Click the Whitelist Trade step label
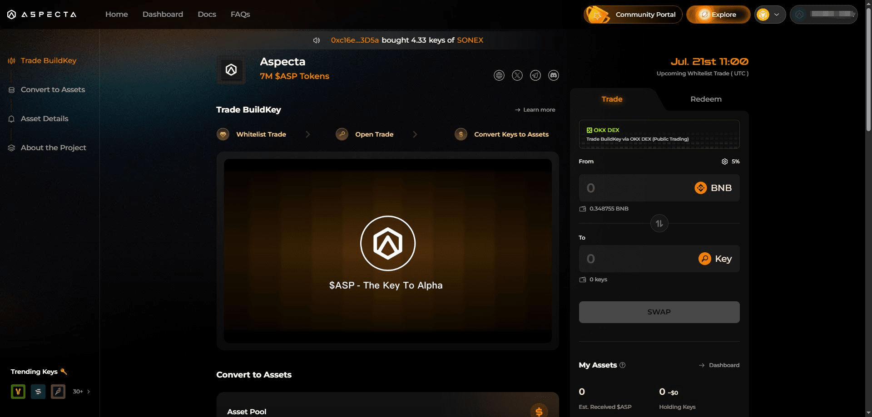The height and width of the screenshot is (417, 872). tap(261, 134)
